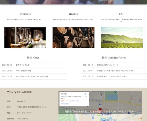Click business hours '10:00-18:00'

point(23,119)
